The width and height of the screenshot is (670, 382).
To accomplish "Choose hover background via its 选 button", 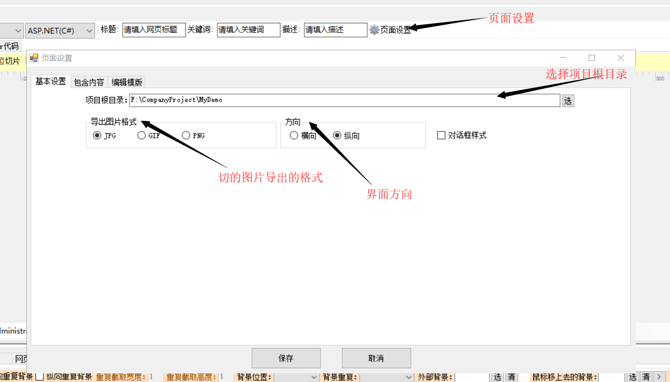I will [x=632, y=377].
